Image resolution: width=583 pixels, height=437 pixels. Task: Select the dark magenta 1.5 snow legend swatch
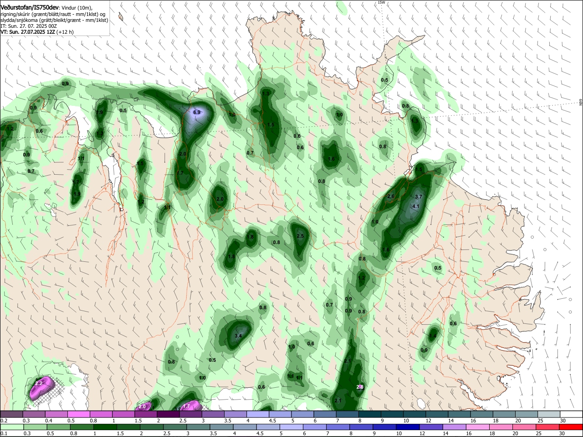tap(146, 414)
